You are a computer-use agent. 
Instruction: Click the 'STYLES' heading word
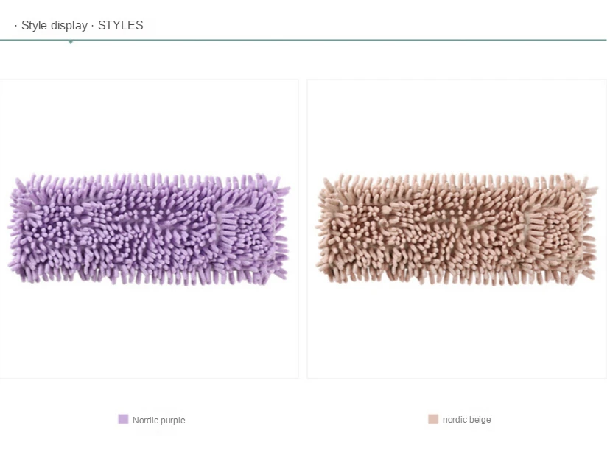(x=121, y=25)
